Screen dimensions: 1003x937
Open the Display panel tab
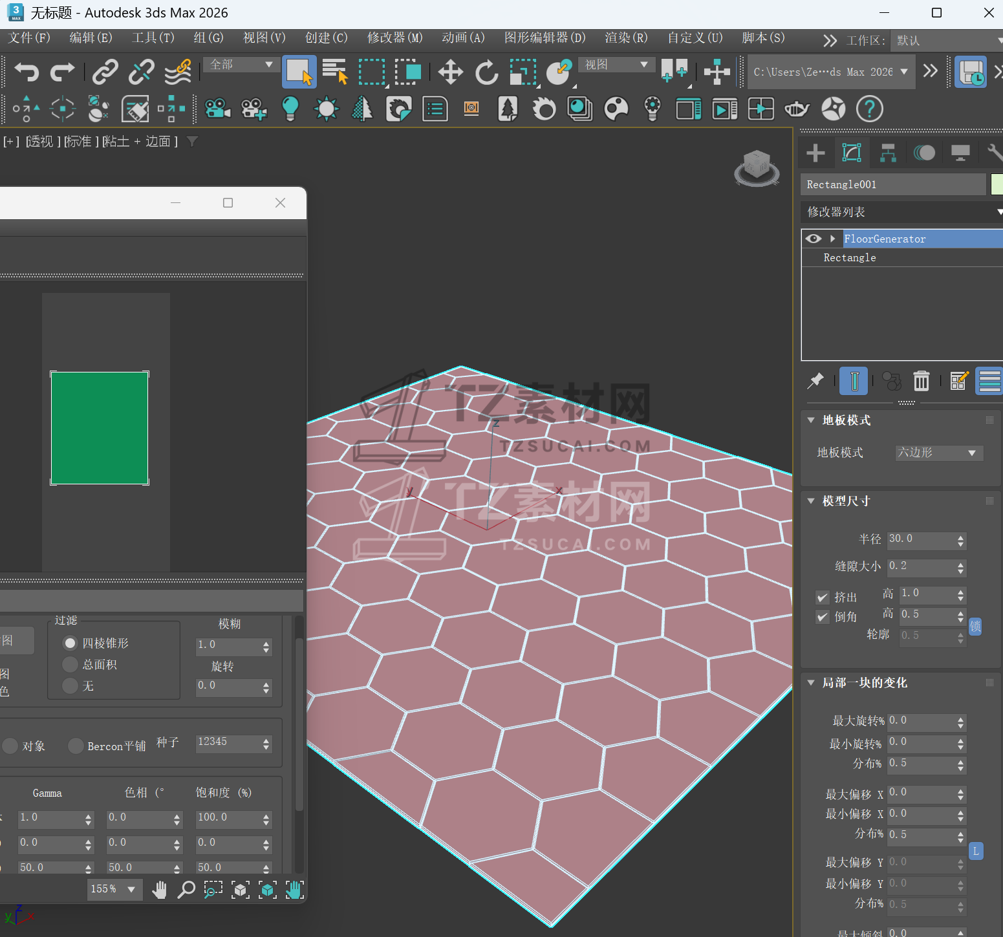[x=960, y=153]
